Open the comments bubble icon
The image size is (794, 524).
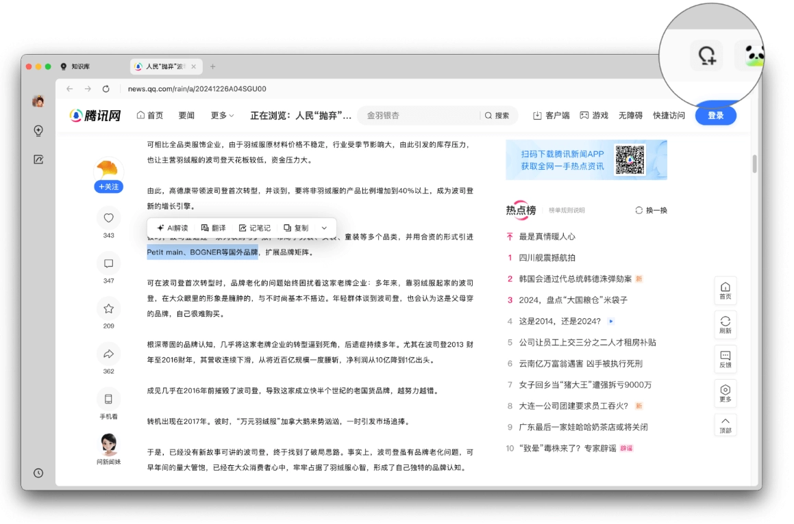click(108, 263)
